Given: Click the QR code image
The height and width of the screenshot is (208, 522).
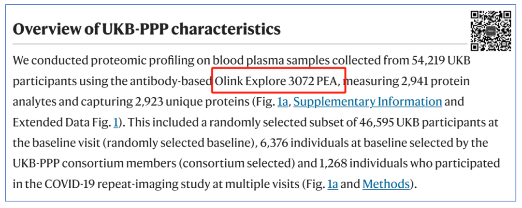Looking at the screenshot, I should point(491,31).
